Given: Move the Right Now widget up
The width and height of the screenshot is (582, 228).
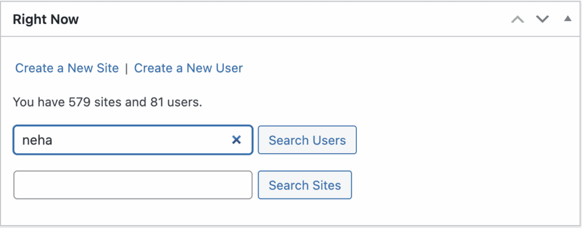Looking at the screenshot, I should (517, 19).
